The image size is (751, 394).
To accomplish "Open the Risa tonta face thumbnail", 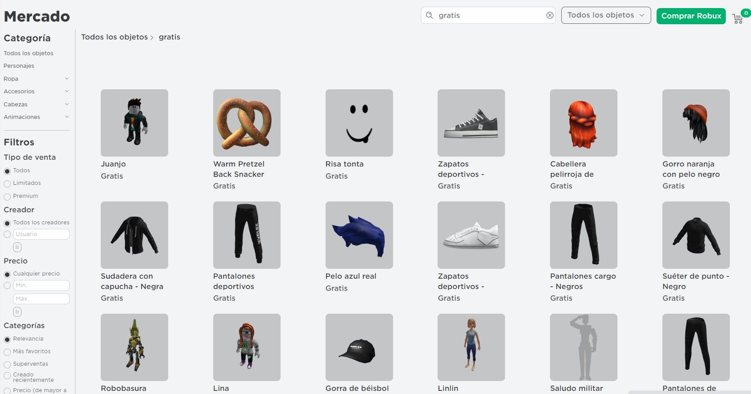I will click(359, 123).
